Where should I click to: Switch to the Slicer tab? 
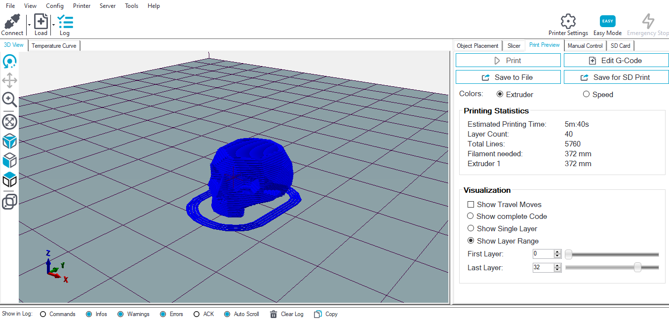point(514,46)
